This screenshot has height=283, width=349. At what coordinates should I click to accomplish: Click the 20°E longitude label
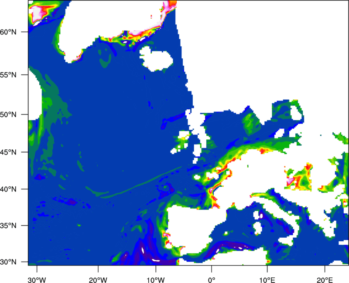click(325, 280)
